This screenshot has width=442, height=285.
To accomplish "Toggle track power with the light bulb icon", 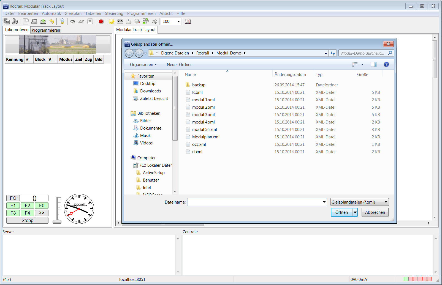I will 62,21.
